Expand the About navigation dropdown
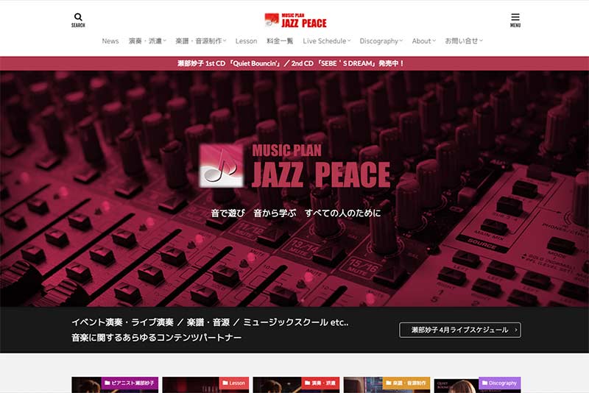 423,41
